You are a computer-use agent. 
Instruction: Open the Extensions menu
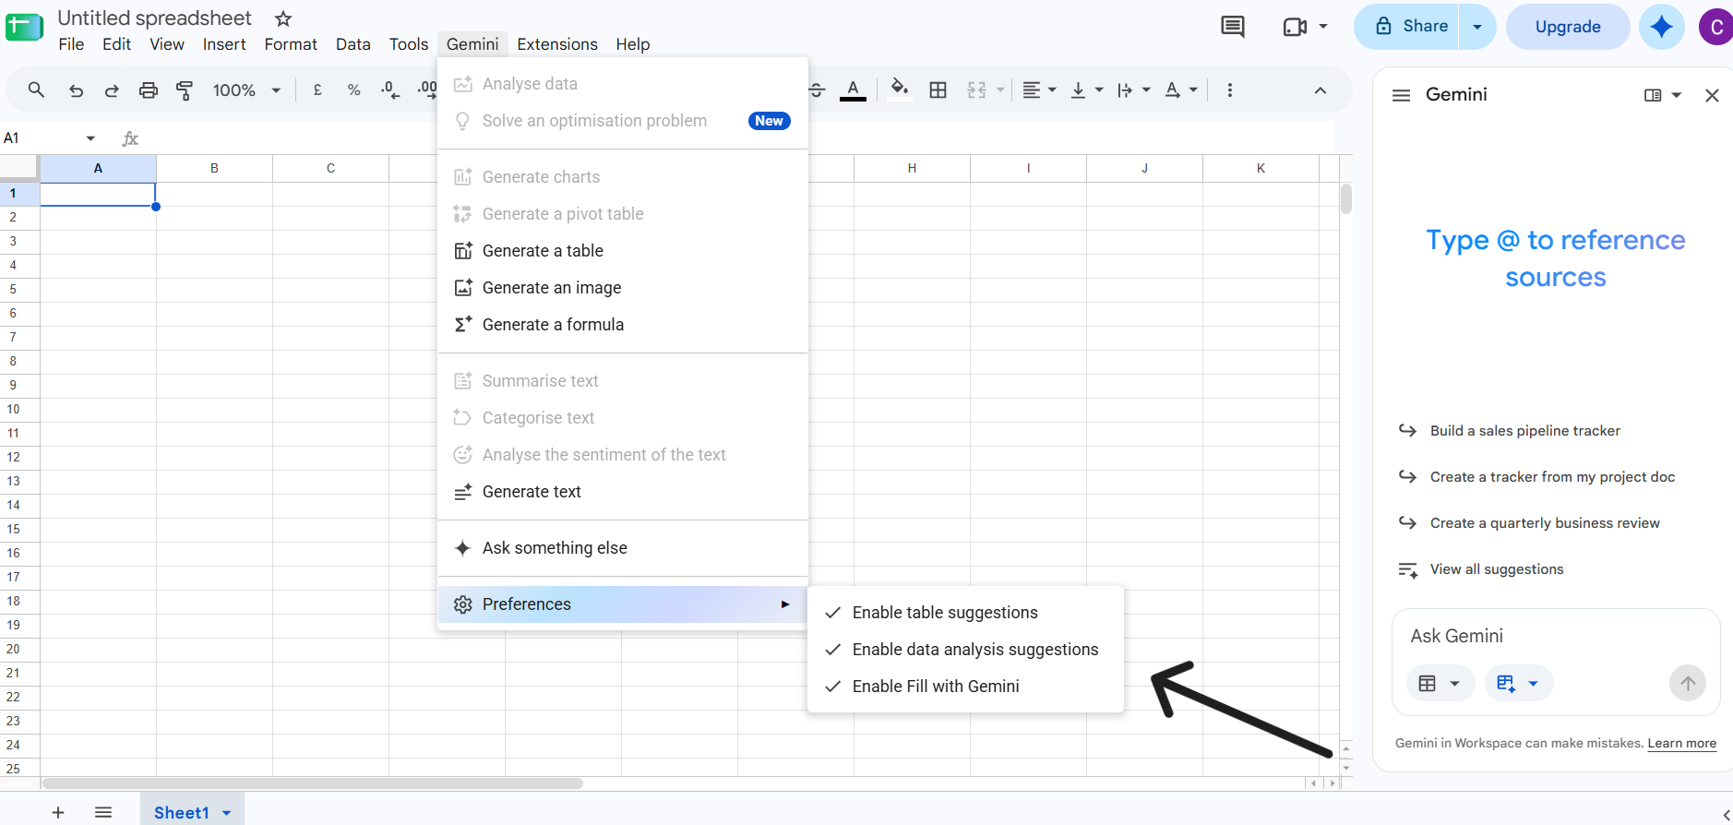tap(557, 44)
